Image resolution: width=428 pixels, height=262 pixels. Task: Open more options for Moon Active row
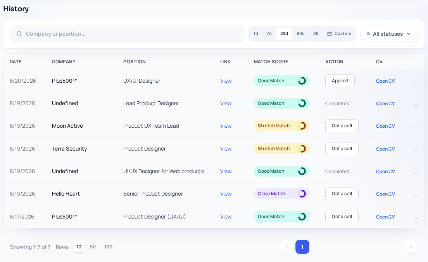(x=416, y=127)
